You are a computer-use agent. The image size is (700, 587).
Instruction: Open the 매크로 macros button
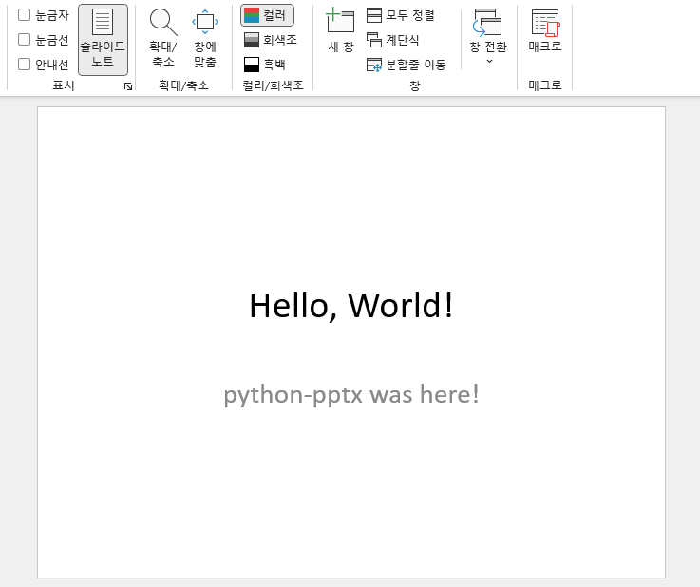tap(544, 30)
